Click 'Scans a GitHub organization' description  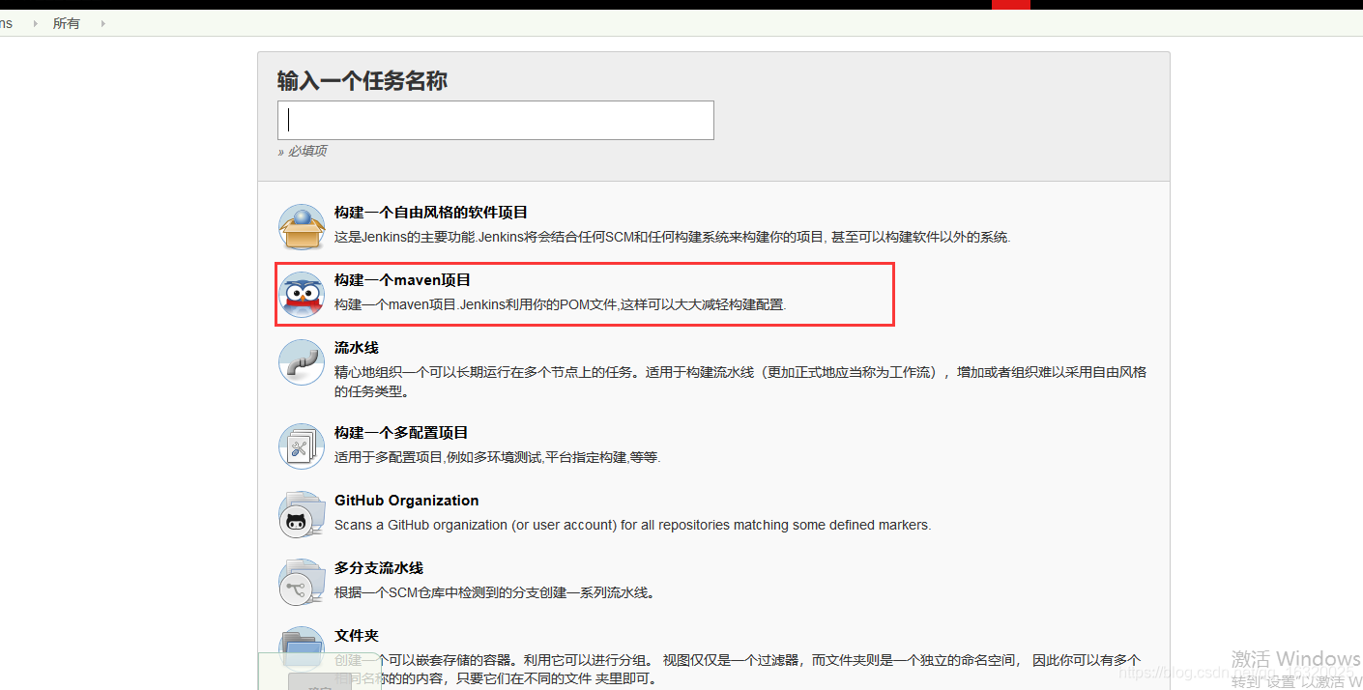632,525
